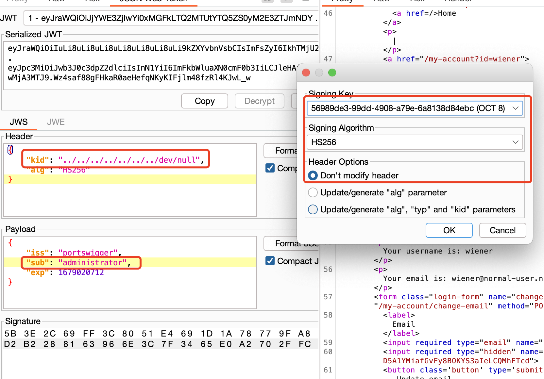Click the "exp" value 1679020712

coord(81,272)
